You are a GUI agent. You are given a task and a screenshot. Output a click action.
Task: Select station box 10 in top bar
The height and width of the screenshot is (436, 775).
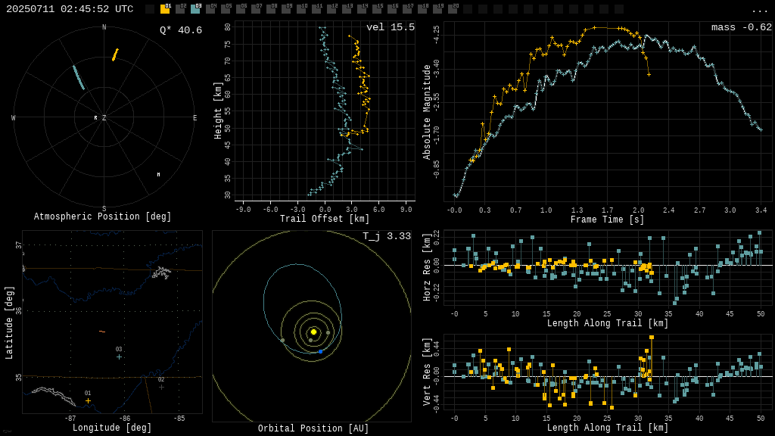tap(301, 9)
